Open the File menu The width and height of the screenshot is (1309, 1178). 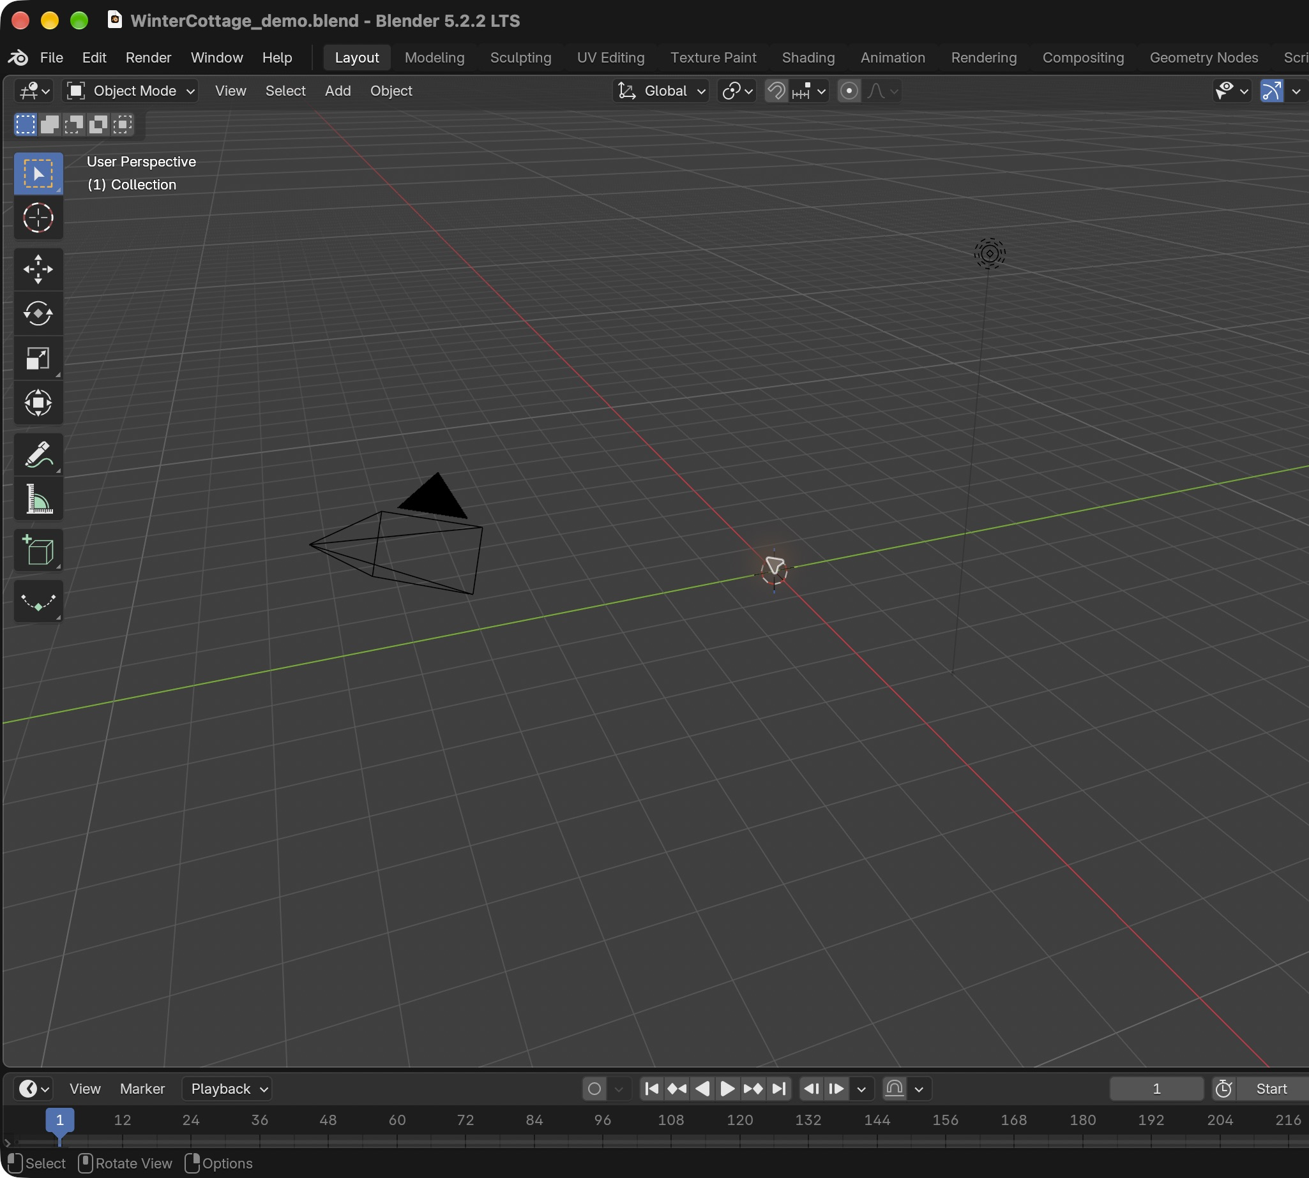pos(51,57)
